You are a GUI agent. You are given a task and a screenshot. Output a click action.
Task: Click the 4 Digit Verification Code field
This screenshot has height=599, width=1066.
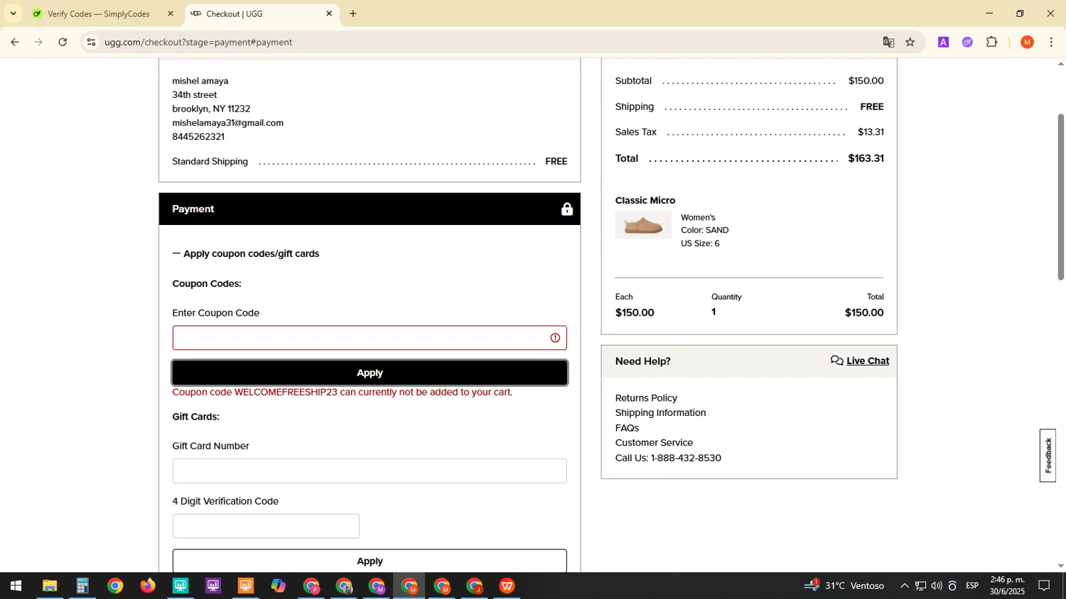(266, 526)
